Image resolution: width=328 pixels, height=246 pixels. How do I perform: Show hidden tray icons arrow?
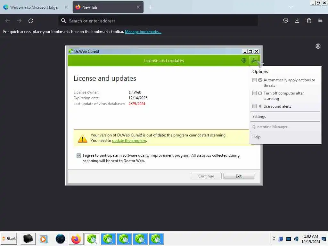pyautogui.click(x=274, y=239)
